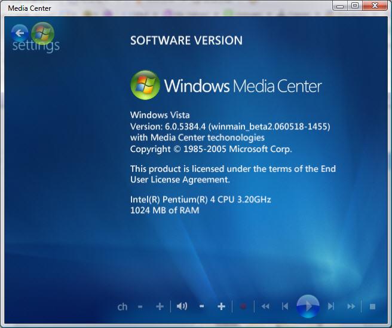Click the "settings" breadcrumb text
This screenshot has height=328, width=392.
[36, 46]
